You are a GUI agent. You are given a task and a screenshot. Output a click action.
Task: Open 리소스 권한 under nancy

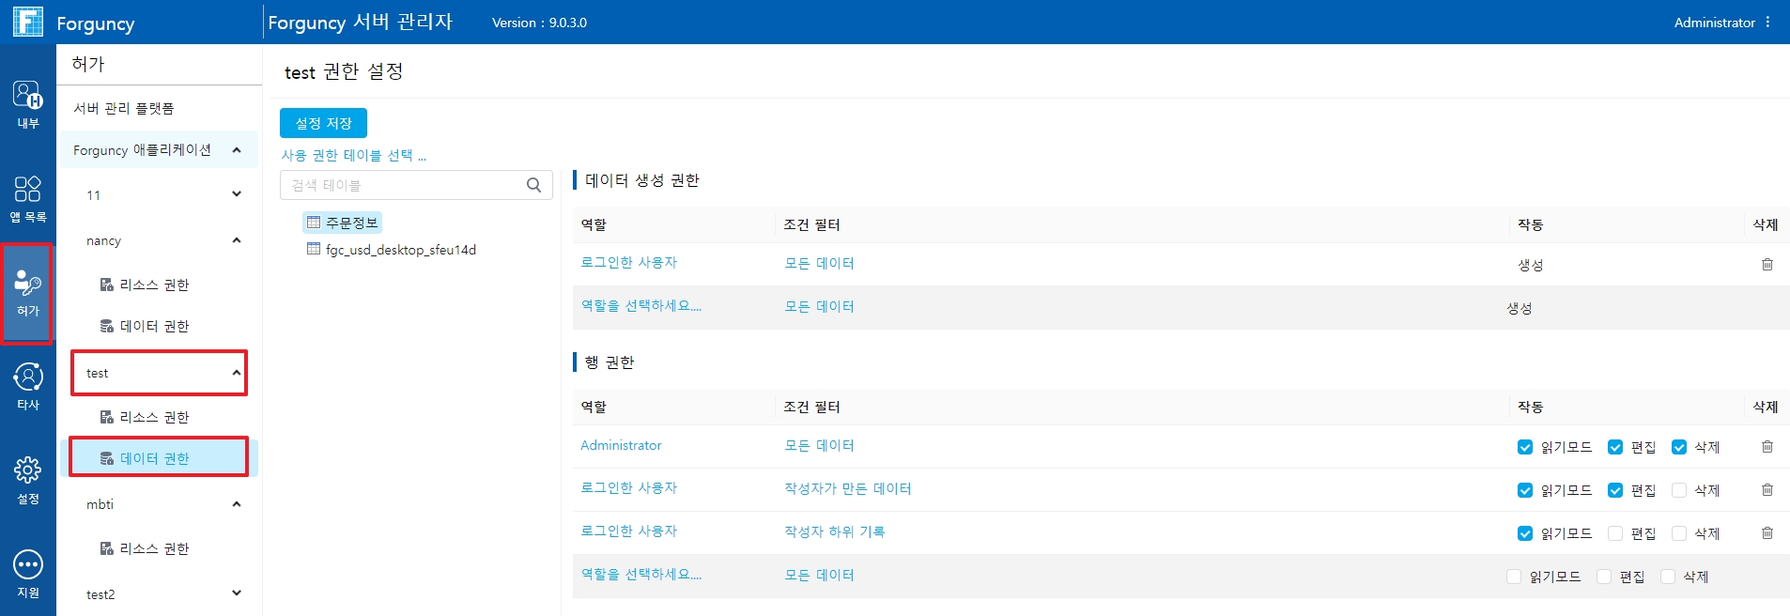(154, 285)
